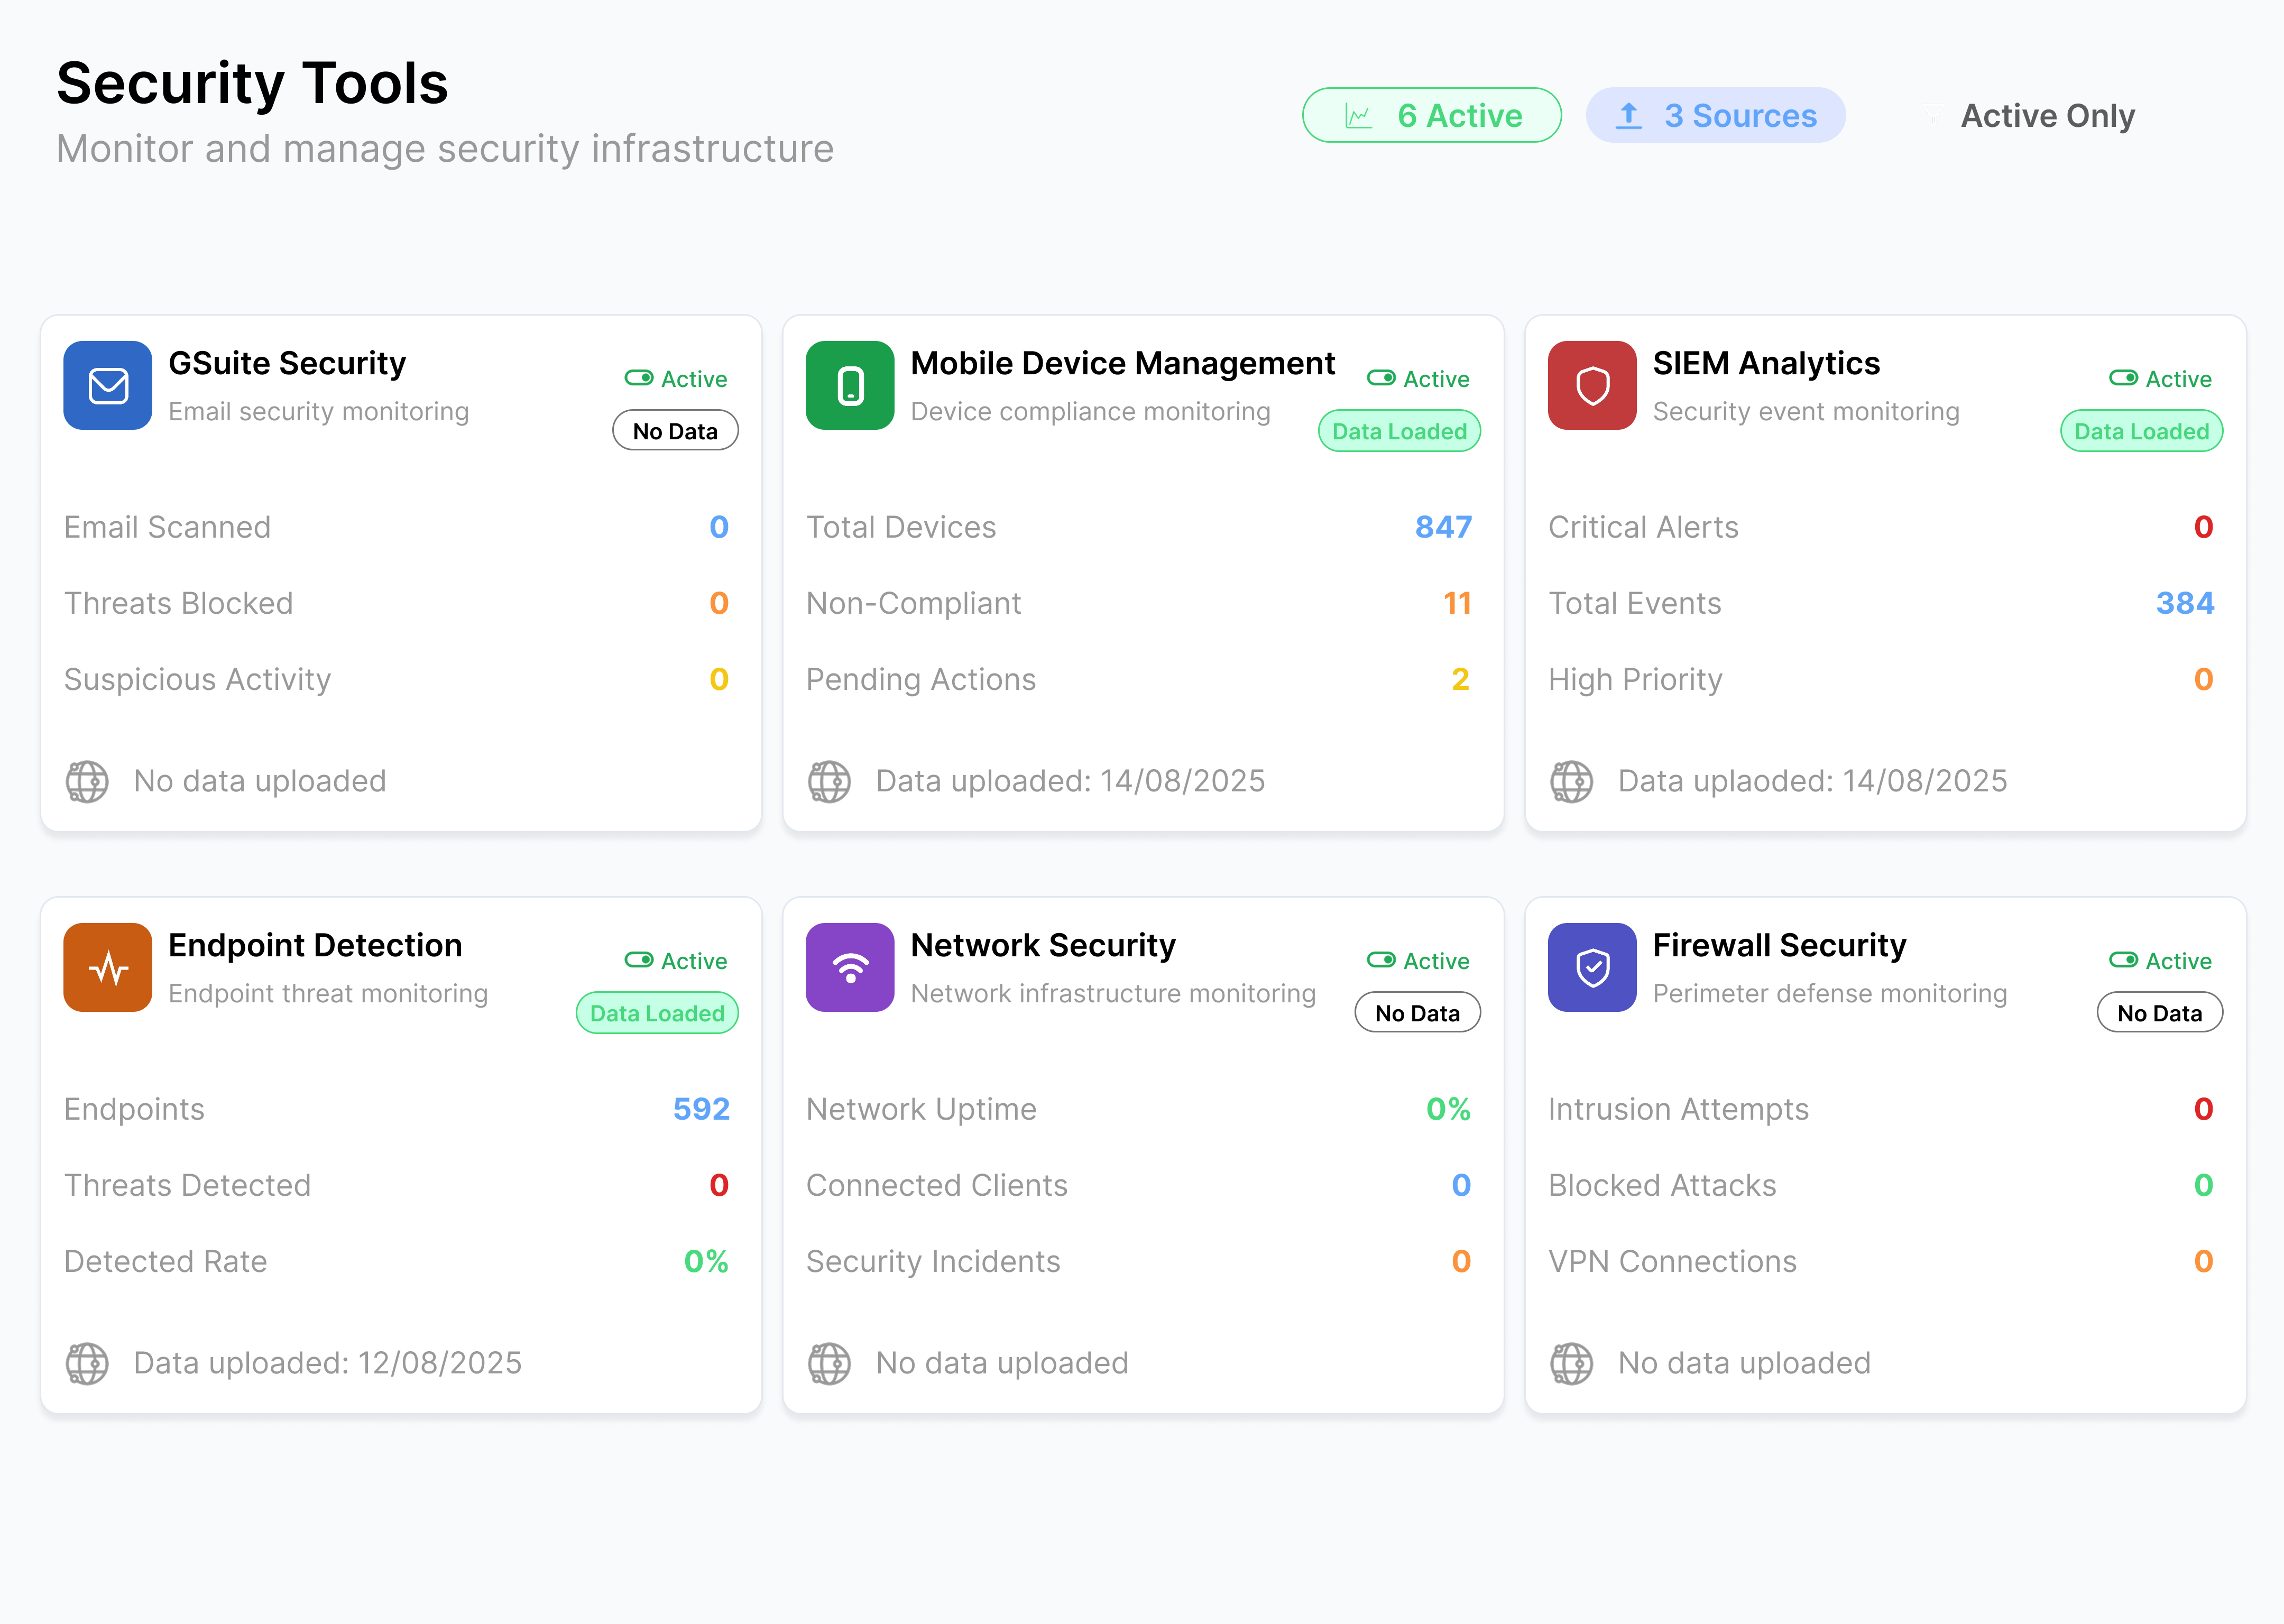Click 'No data uploaded' in Firewall Security card
2284x1624 pixels.
(x=1745, y=1363)
